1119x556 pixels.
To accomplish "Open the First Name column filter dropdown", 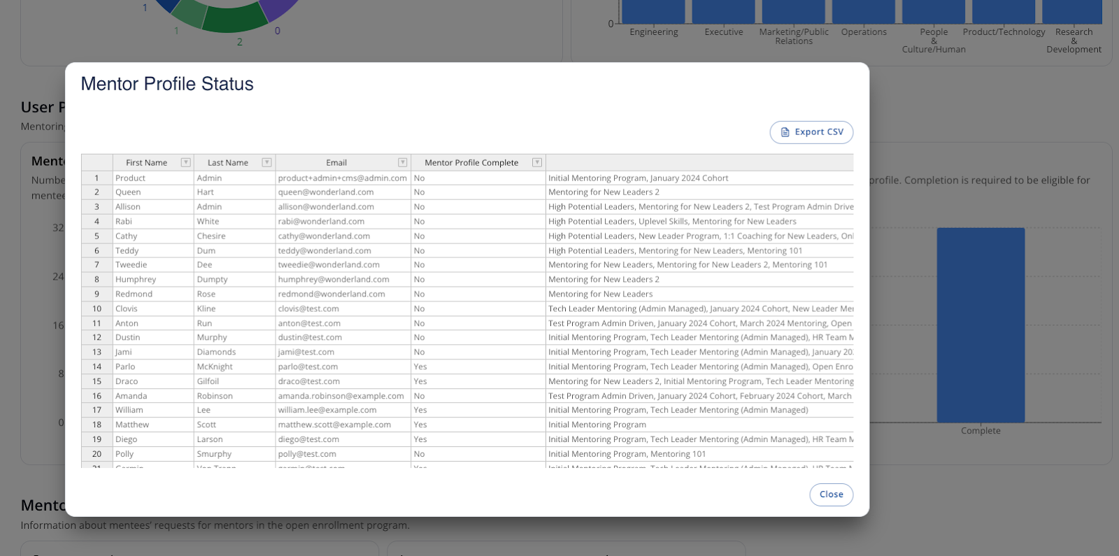I will coord(185,163).
